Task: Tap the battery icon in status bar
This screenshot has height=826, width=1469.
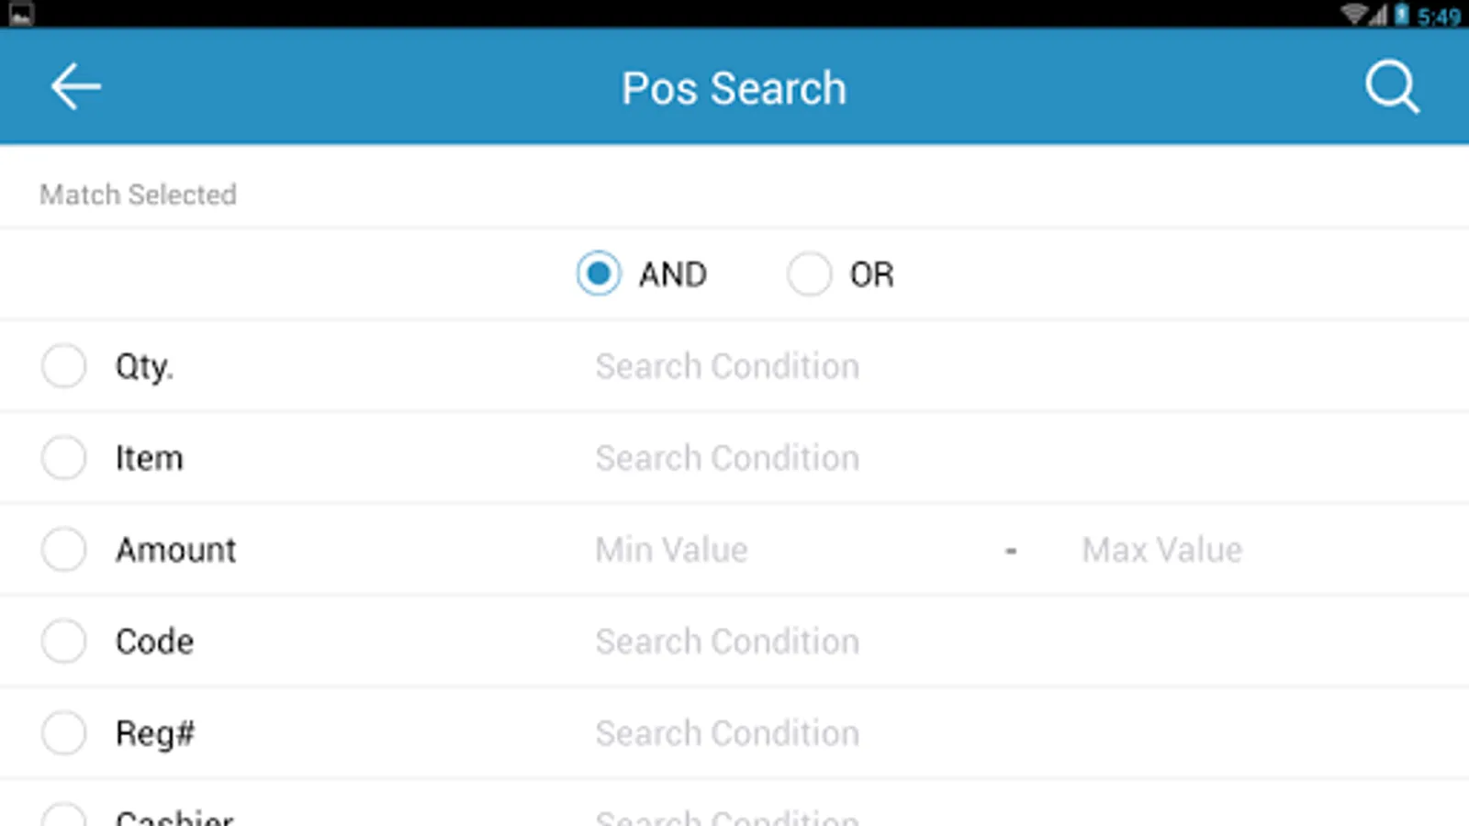Action: (1402, 14)
